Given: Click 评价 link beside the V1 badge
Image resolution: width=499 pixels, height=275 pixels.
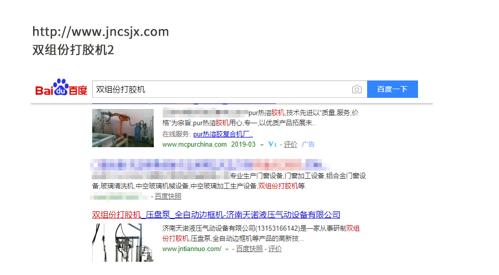Looking at the screenshot, I should 291,145.
